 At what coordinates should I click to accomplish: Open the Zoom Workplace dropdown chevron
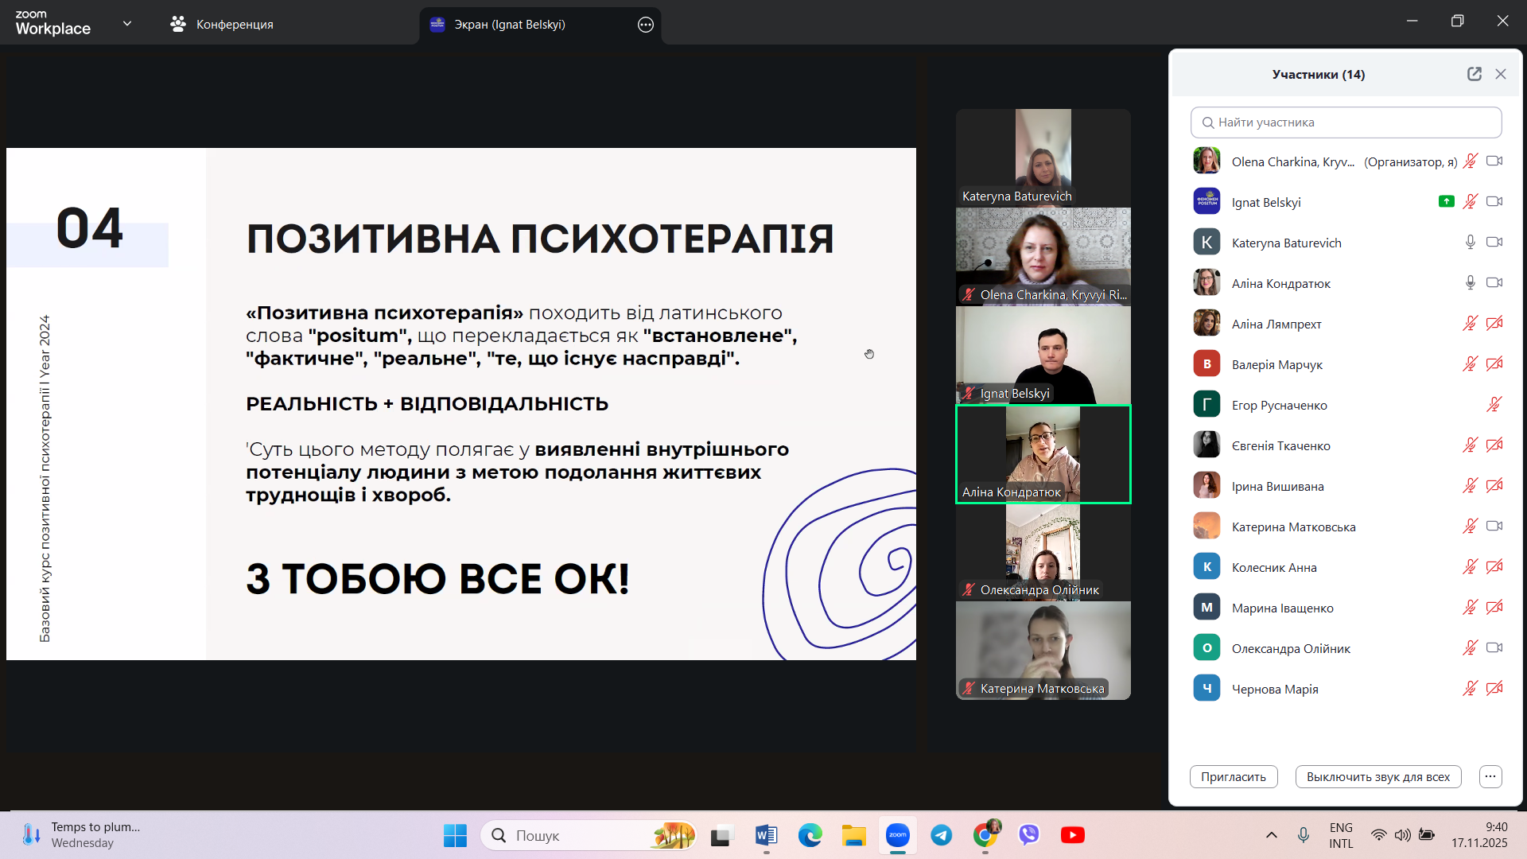[127, 24]
